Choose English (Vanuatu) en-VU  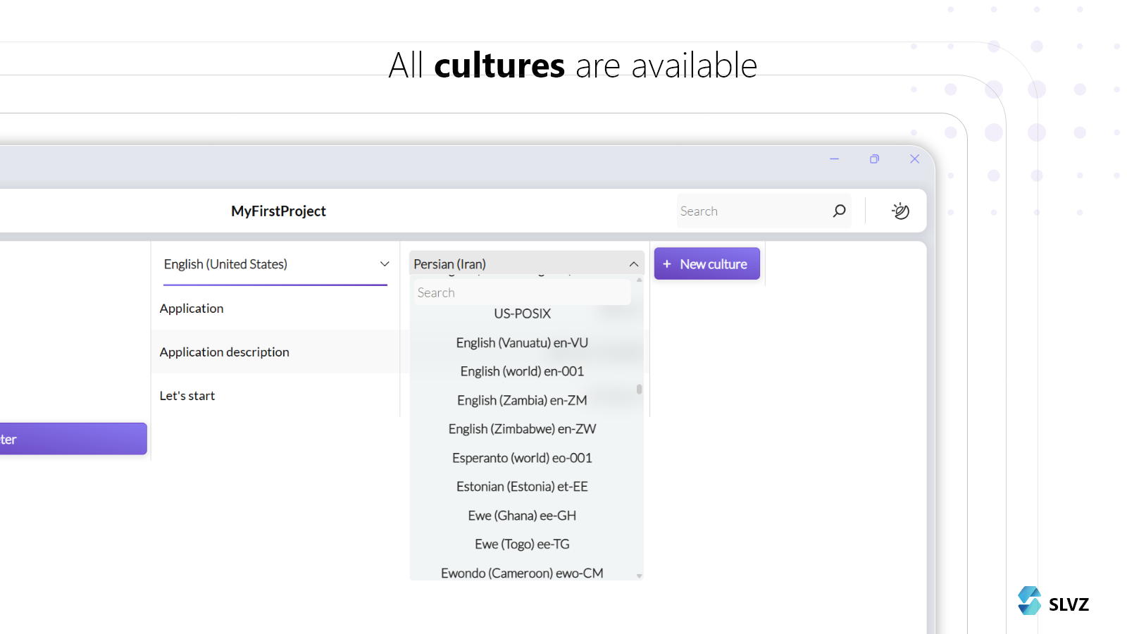coord(522,343)
